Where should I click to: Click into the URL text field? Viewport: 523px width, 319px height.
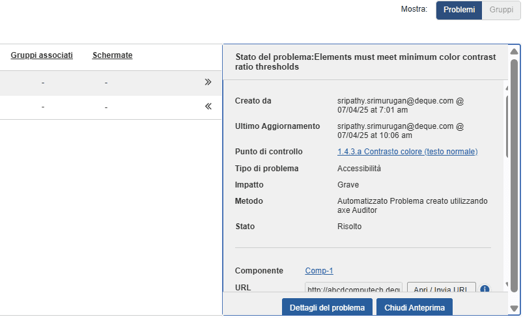coord(353,288)
